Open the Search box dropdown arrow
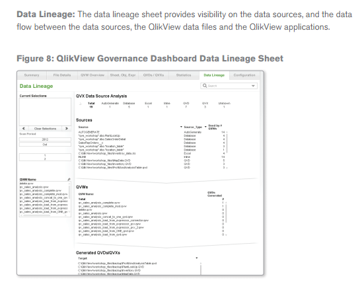Image resolution: width=360 pixels, height=286 pixels. point(253,86)
